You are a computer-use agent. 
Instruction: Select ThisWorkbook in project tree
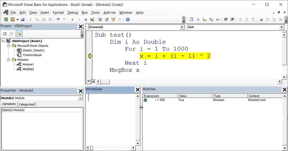[32, 55]
